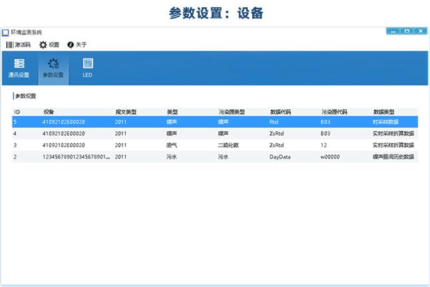
Task: Open the LED grid icon
Action: pos(88,64)
